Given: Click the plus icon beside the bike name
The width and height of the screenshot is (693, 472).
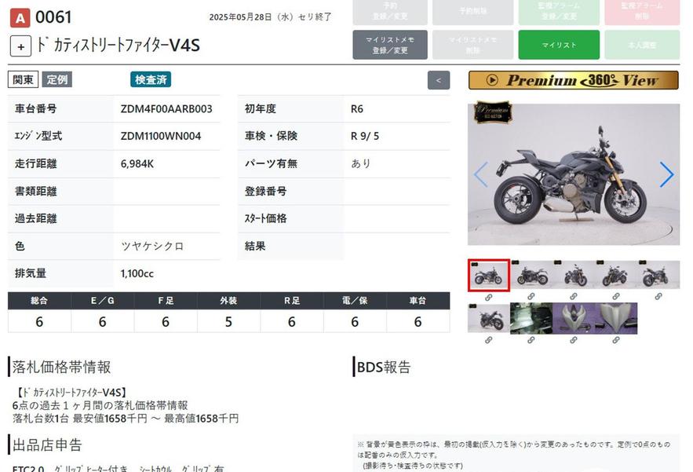Looking at the screenshot, I should (20, 46).
